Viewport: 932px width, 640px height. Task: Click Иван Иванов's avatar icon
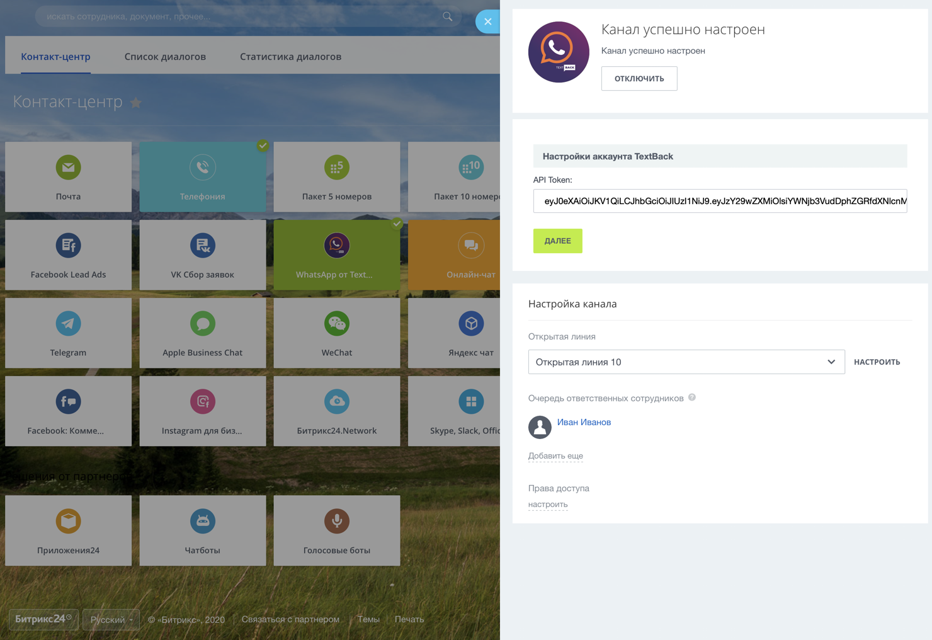tap(540, 427)
